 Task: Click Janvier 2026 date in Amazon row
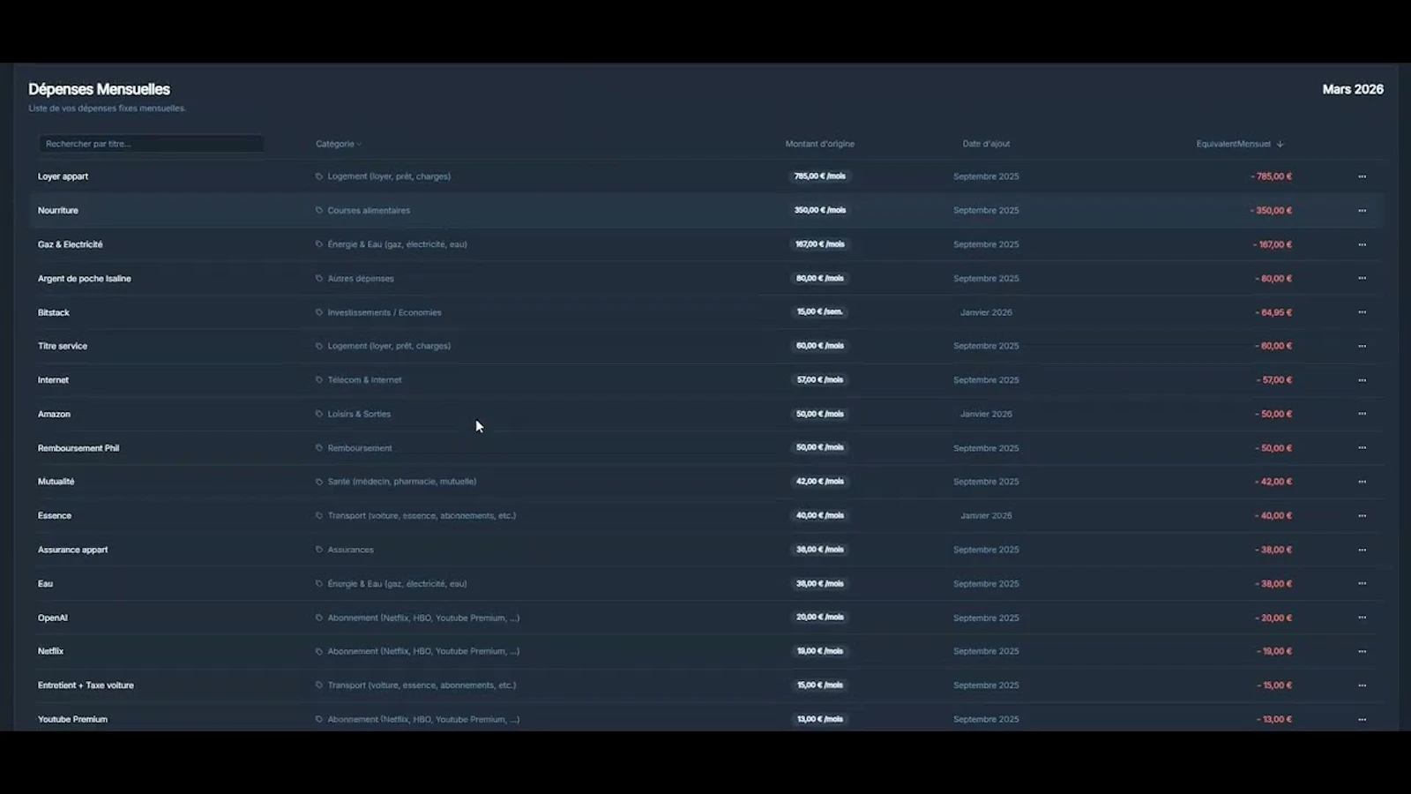pyautogui.click(x=986, y=414)
